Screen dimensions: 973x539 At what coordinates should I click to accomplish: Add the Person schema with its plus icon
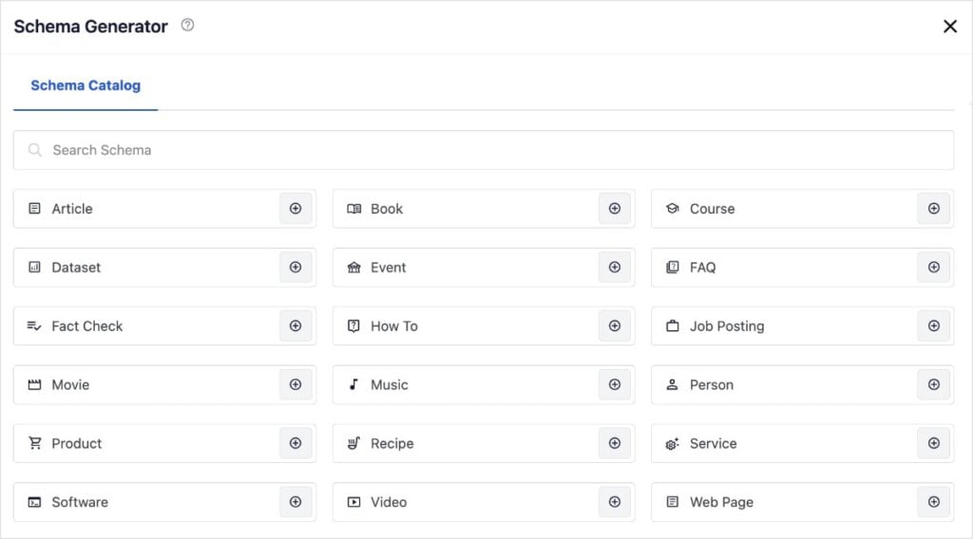933,384
